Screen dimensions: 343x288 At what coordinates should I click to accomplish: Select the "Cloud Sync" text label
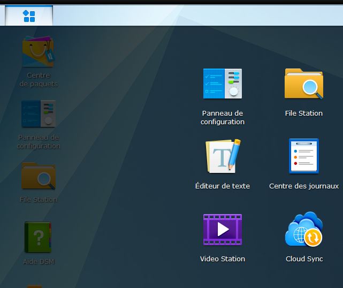pos(304,259)
